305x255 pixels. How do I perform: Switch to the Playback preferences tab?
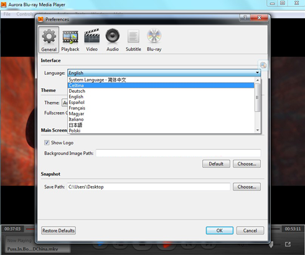[70, 40]
